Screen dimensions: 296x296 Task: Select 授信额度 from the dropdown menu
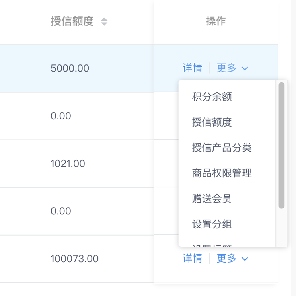pos(212,122)
